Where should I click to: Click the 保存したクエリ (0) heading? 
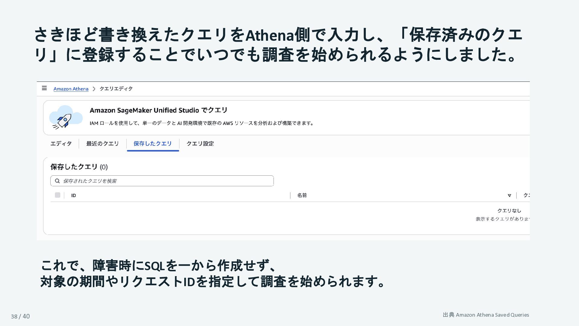pos(79,167)
